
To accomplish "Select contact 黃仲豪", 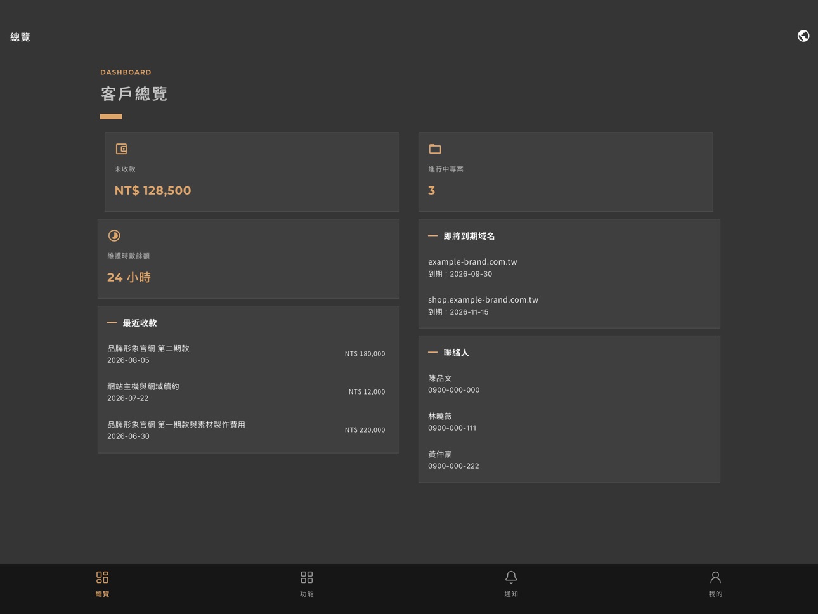I will click(x=440, y=454).
